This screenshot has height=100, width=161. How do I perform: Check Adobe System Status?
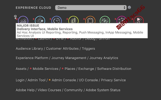pyautogui.click(x=103, y=90)
